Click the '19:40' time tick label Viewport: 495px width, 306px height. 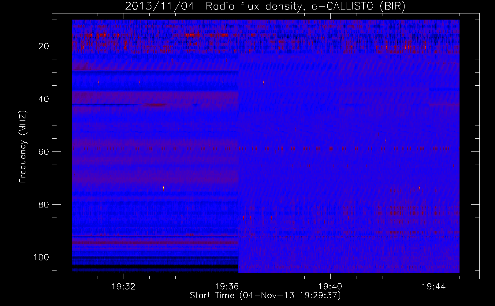tap(330, 287)
